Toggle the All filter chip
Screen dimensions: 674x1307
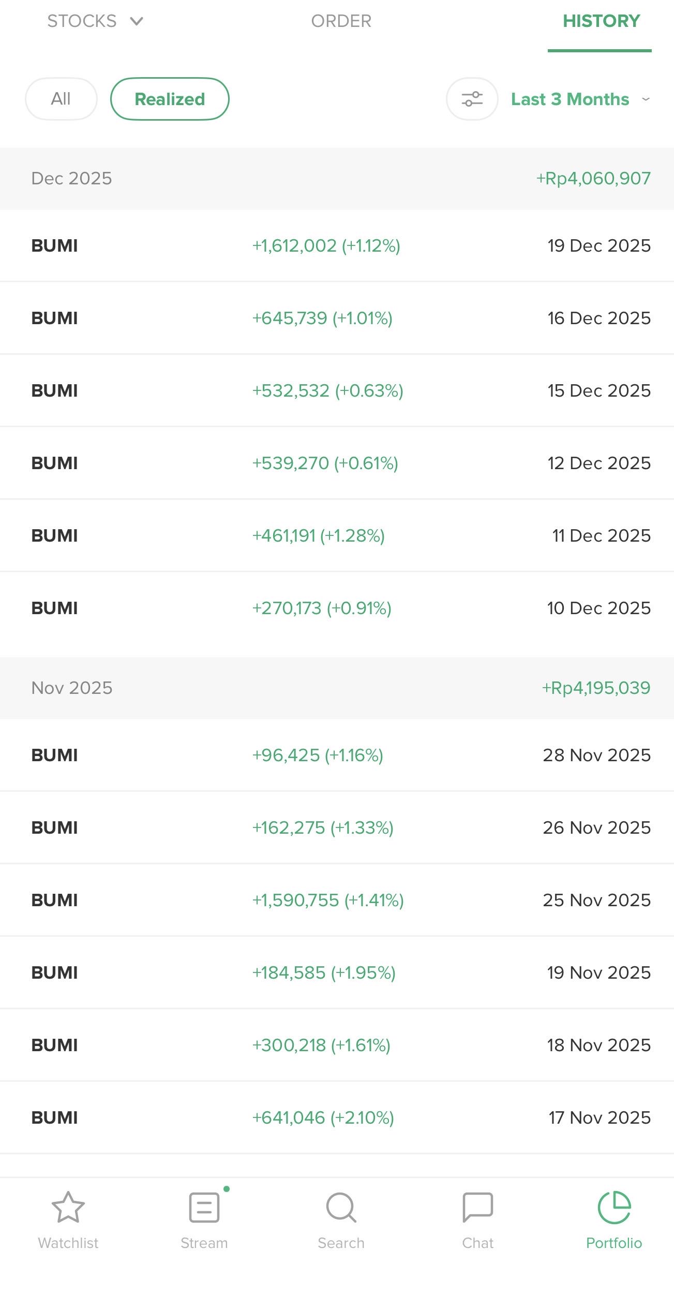[61, 99]
